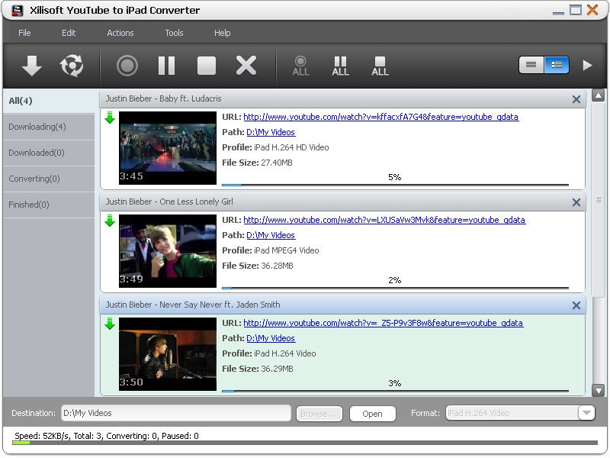The image size is (610, 458).
Task: Click the convert icon in toolbar
Action: (x=72, y=66)
